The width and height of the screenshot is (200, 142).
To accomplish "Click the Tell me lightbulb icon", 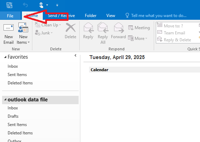I will [x=127, y=15].
